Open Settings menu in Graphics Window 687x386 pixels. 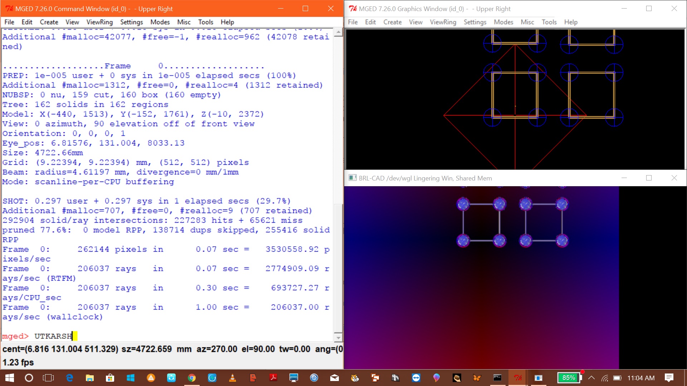(x=475, y=22)
